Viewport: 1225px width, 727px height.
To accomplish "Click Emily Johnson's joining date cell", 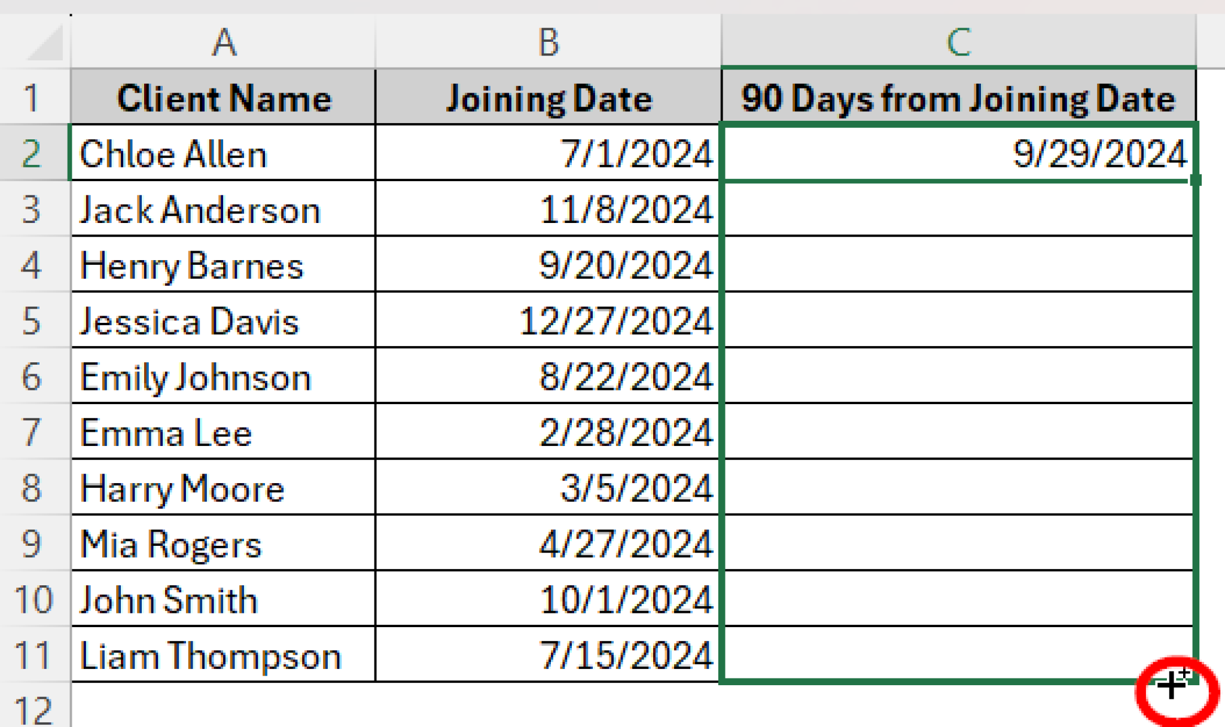I will coord(548,377).
